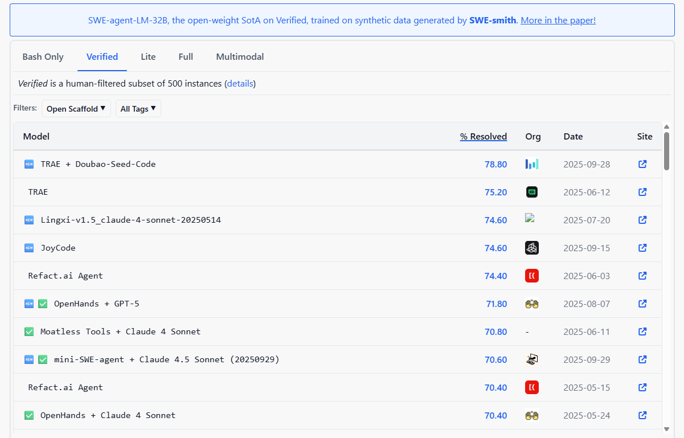The image size is (684, 438).
Task: Click green check badge on mini-SWE-agent
Action: coord(43,359)
